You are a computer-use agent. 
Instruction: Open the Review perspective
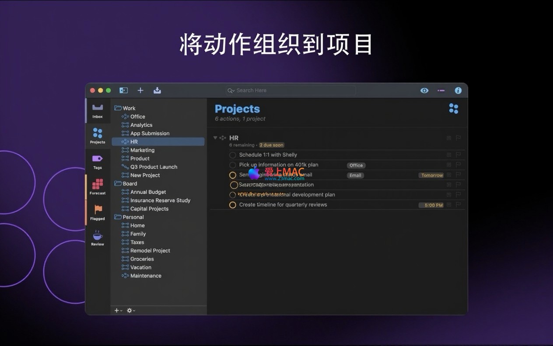pyautogui.click(x=98, y=238)
